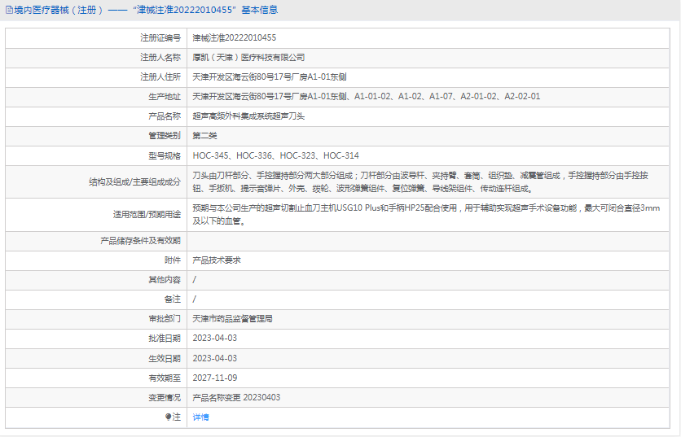681x437 pixels.
Task: Click the document icon before the page title
Action: coord(9,10)
